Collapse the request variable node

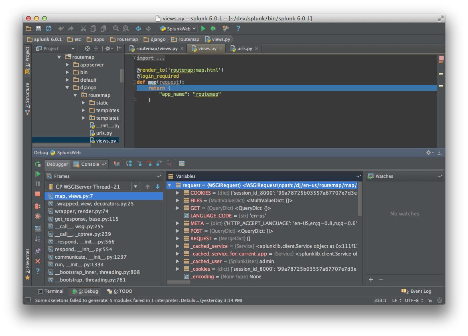(170, 185)
